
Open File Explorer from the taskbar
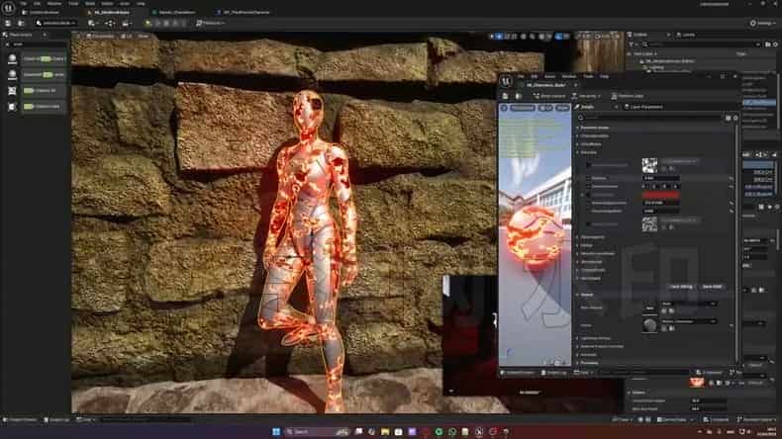pos(385,431)
